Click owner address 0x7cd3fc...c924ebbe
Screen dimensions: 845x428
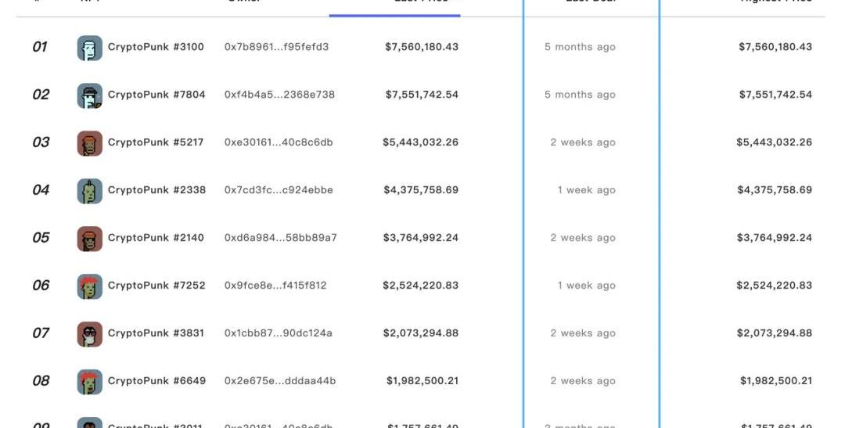[279, 190]
